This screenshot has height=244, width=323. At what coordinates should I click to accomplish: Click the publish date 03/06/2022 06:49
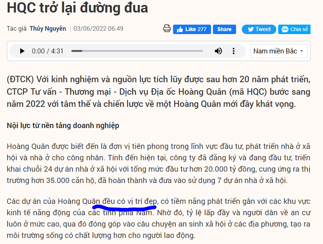pos(98,28)
